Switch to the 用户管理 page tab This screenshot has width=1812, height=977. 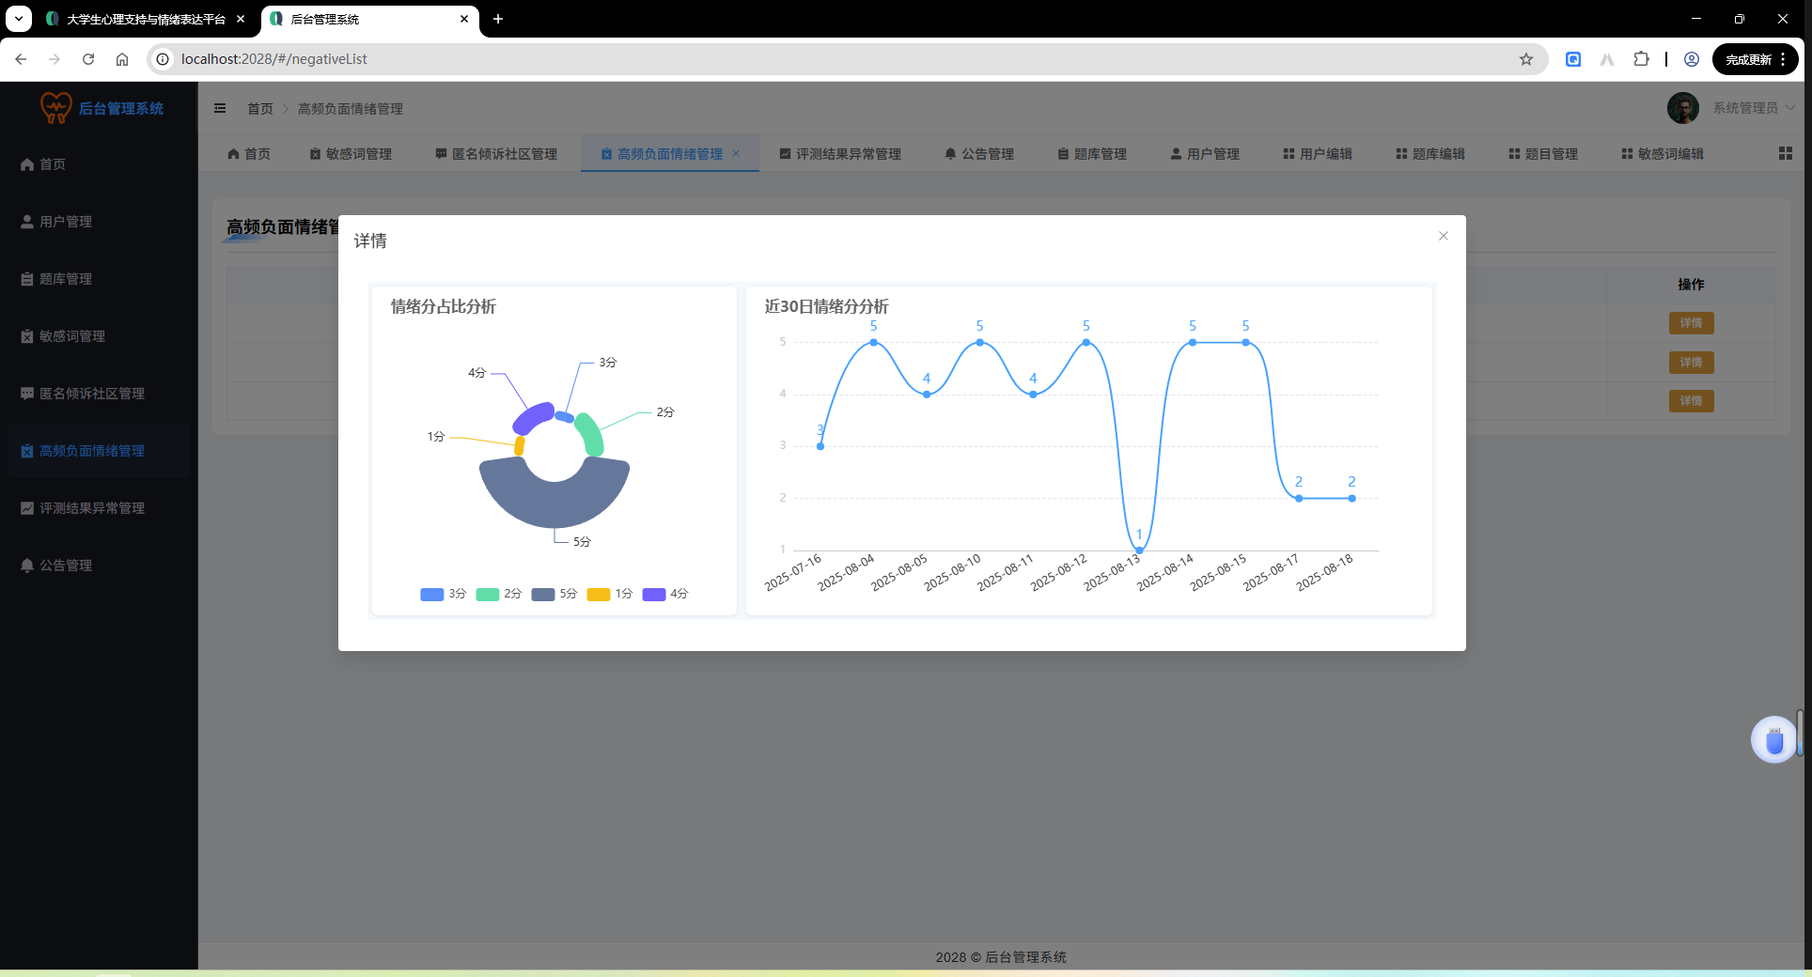pyautogui.click(x=1205, y=154)
